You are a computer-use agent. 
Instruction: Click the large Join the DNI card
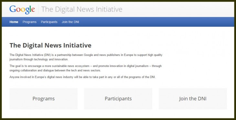coord(193,99)
